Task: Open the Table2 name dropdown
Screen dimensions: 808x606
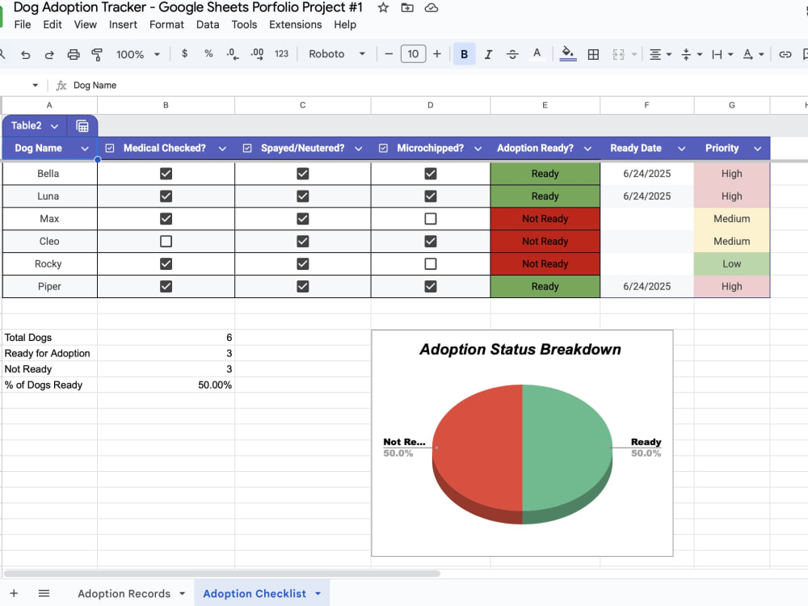Action: coord(55,126)
